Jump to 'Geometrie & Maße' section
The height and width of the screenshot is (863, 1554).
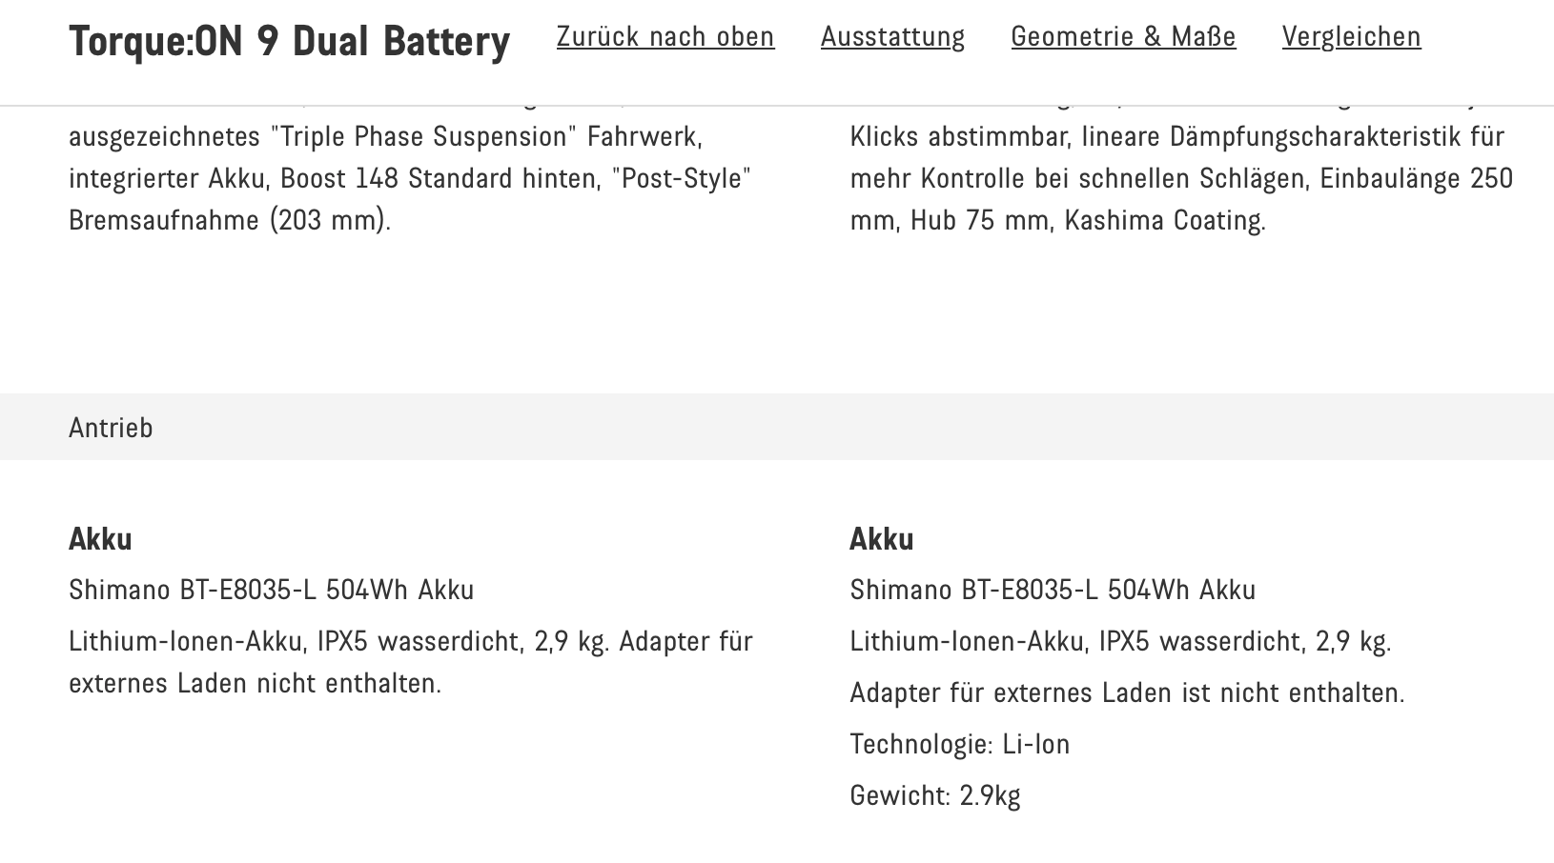tap(1123, 37)
